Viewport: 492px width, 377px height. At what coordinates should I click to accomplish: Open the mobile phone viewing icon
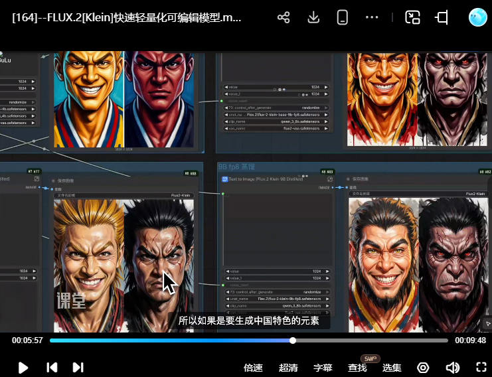343,18
